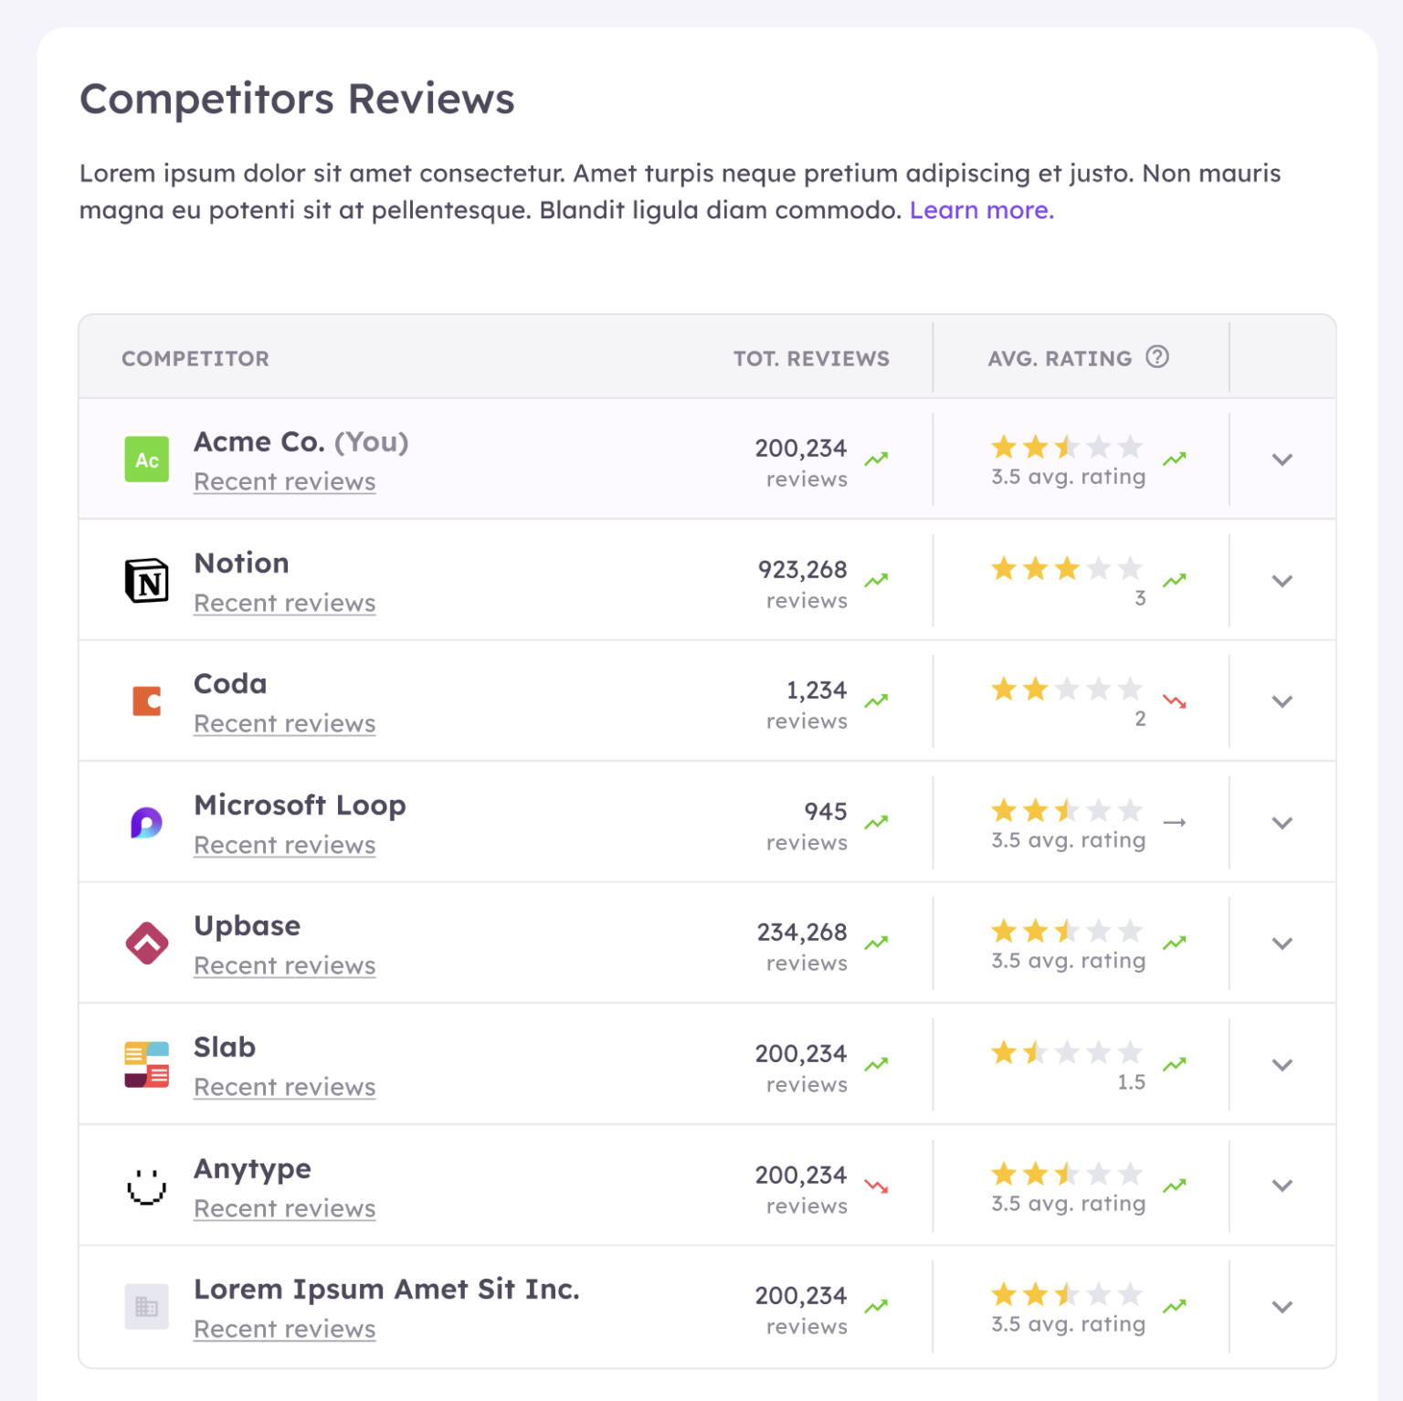Click the Coda logo icon

point(146,700)
